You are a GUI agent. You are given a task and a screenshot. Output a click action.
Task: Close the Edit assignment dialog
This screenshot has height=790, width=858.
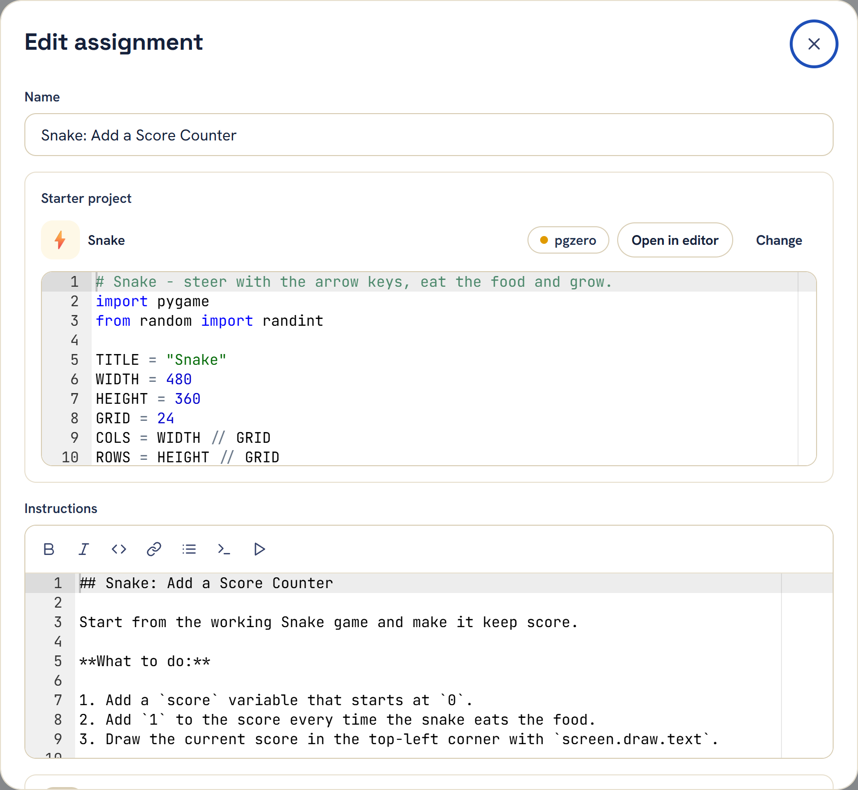pos(814,44)
